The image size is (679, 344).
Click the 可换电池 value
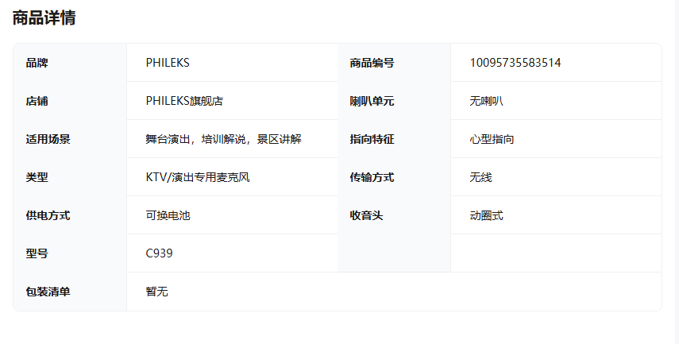168,215
